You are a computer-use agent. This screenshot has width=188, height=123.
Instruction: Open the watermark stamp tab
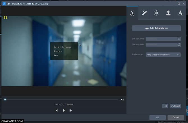coord(168,13)
